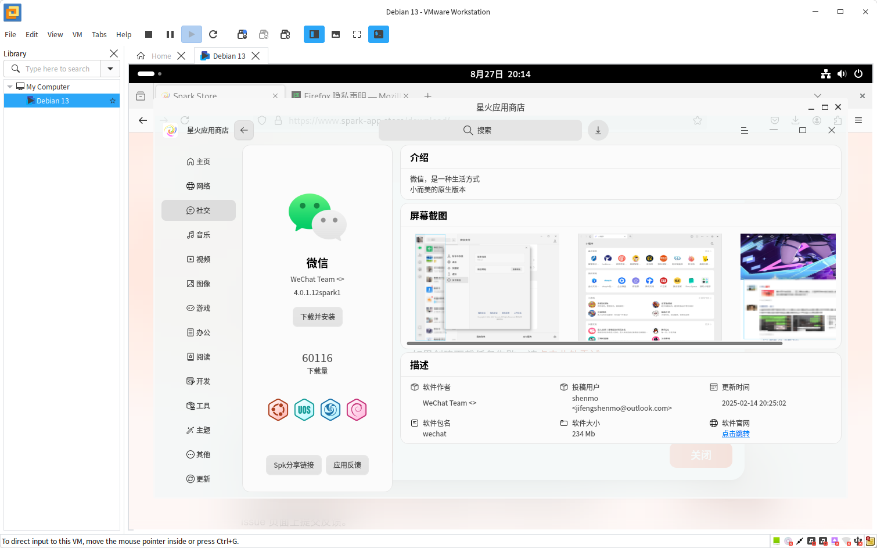Image resolution: width=877 pixels, height=548 pixels.
Task: Open the VM menu
Action: [x=77, y=34]
